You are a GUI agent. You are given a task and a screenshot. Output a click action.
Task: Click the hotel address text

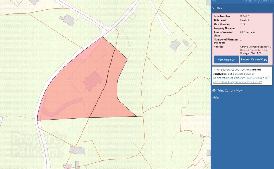point(255,50)
